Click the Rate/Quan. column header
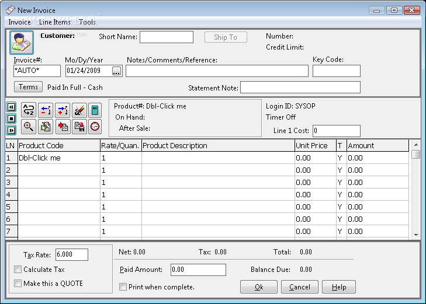 (121, 146)
